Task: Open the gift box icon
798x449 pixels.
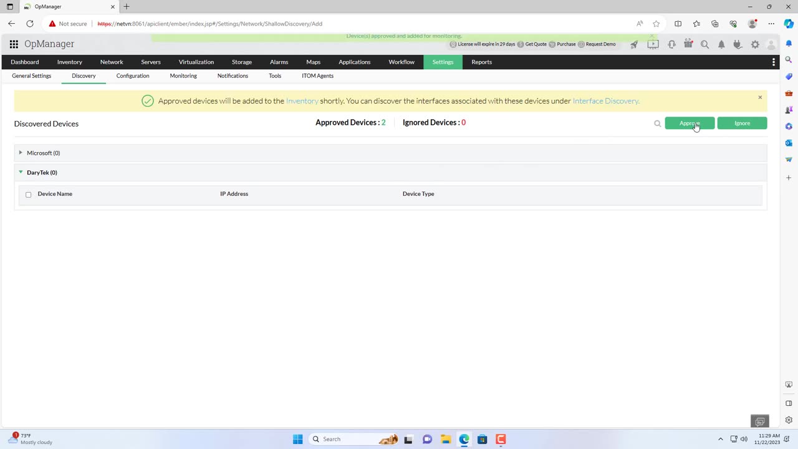Action: click(688, 44)
